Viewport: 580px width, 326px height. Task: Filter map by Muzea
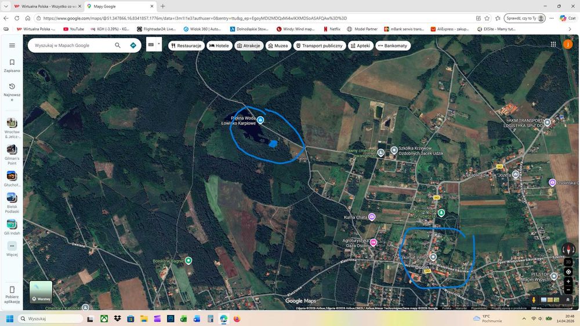coord(278,46)
